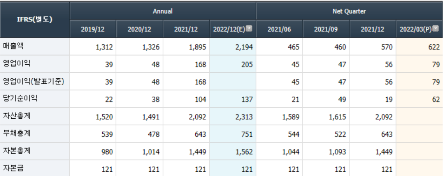Click the 매출액 estimate value 2,194
443x176 pixels.
(244, 47)
